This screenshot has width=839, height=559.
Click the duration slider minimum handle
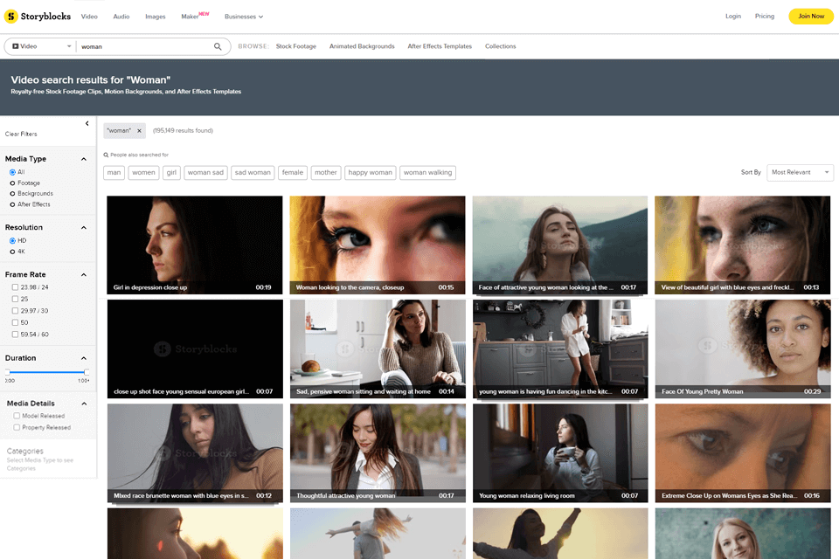(x=8, y=372)
